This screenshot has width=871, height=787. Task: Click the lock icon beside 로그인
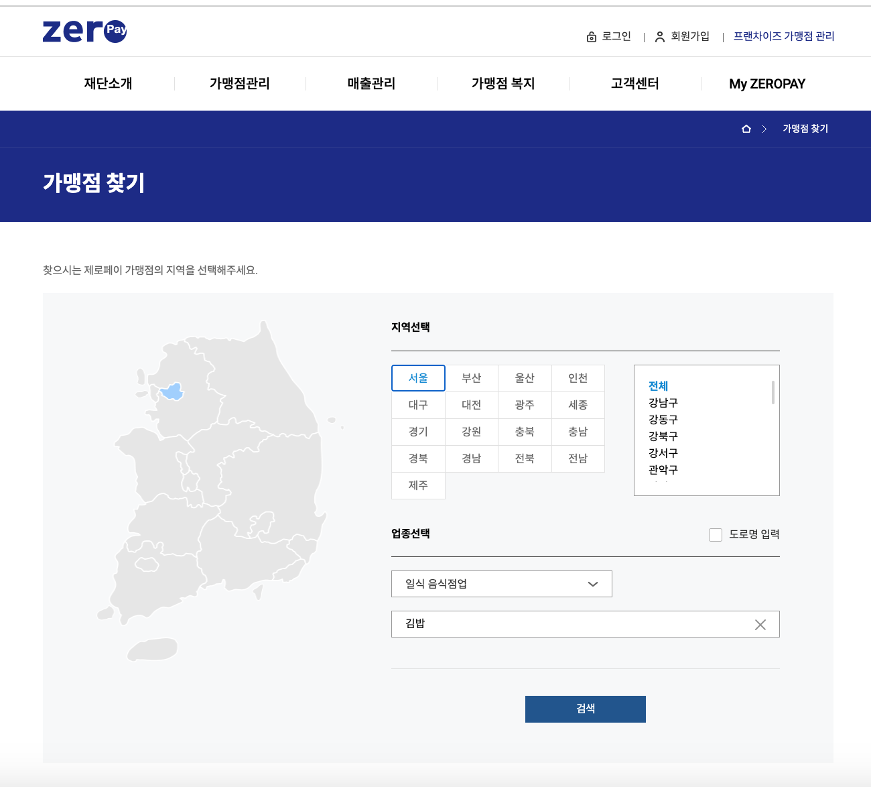(590, 36)
